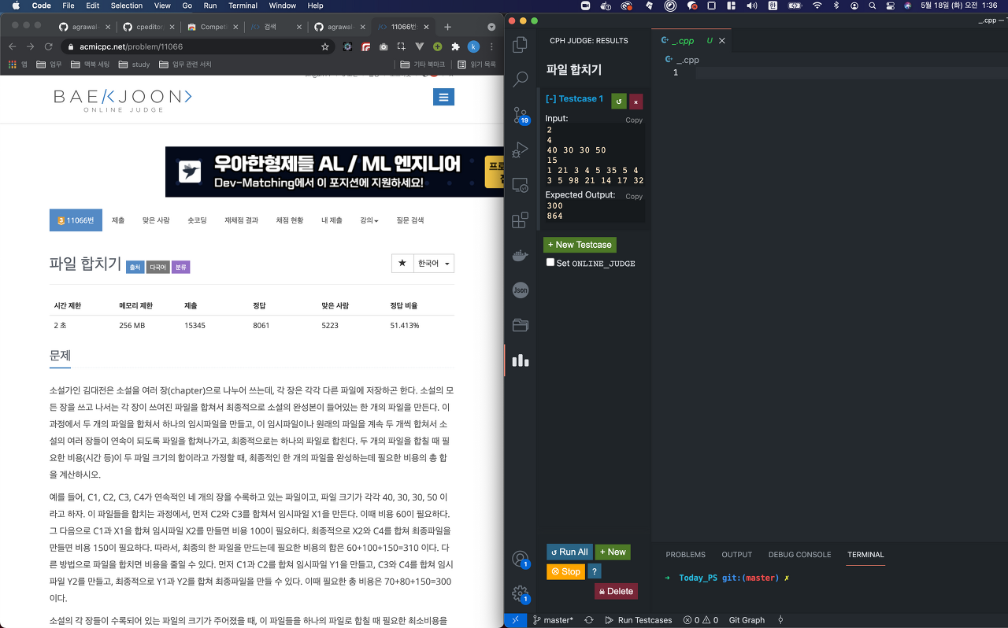Click the Delete button in CPH panel

tap(616, 591)
